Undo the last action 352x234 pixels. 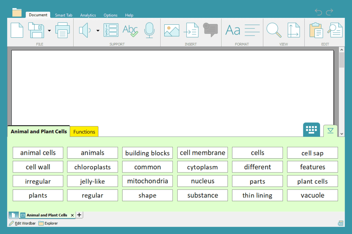click(318, 12)
